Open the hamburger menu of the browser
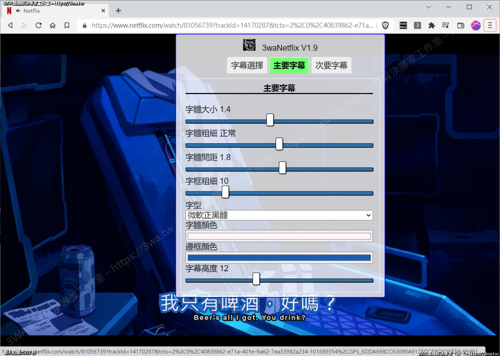The width and height of the screenshot is (500, 356). [490, 25]
